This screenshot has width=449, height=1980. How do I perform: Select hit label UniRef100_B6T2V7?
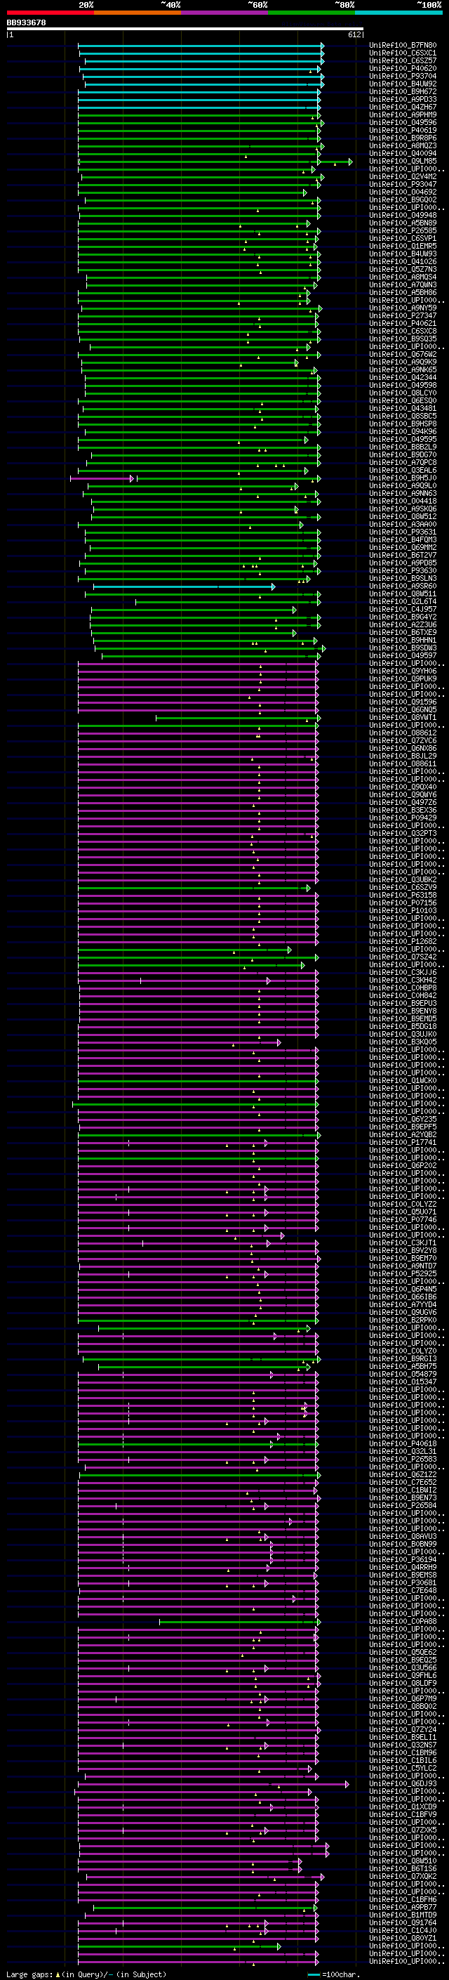tap(403, 555)
